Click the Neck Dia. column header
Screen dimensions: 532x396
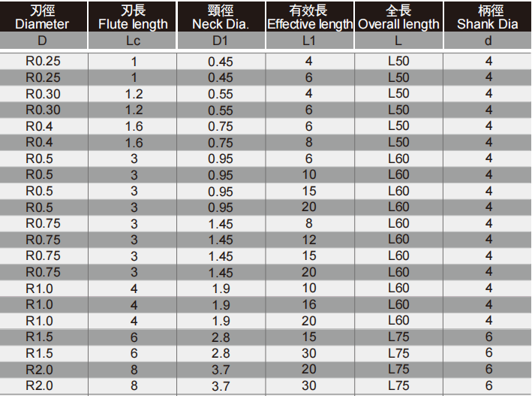(x=221, y=17)
